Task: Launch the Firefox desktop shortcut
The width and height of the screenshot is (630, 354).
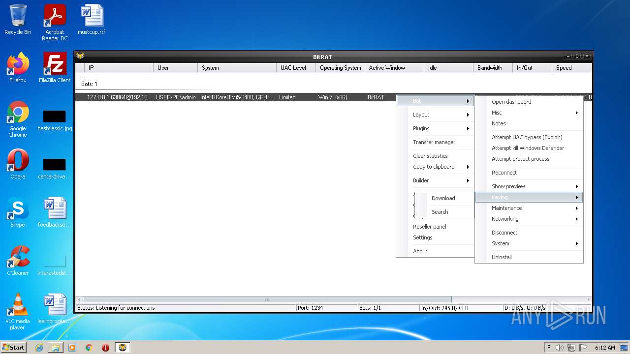Action: pyautogui.click(x=18, y=68)
